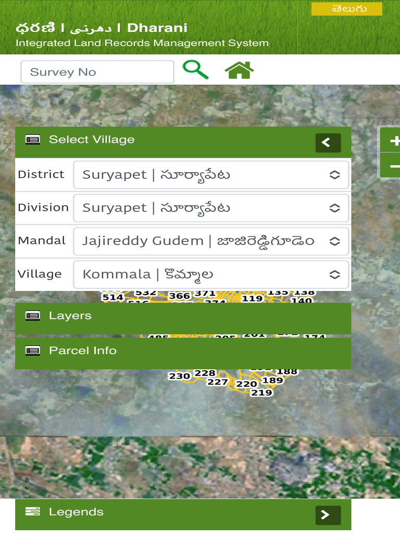This screenshot has width=400, height=534.
Task: Select parcel labeled 220 on the map
Action: tap(246, 384)
